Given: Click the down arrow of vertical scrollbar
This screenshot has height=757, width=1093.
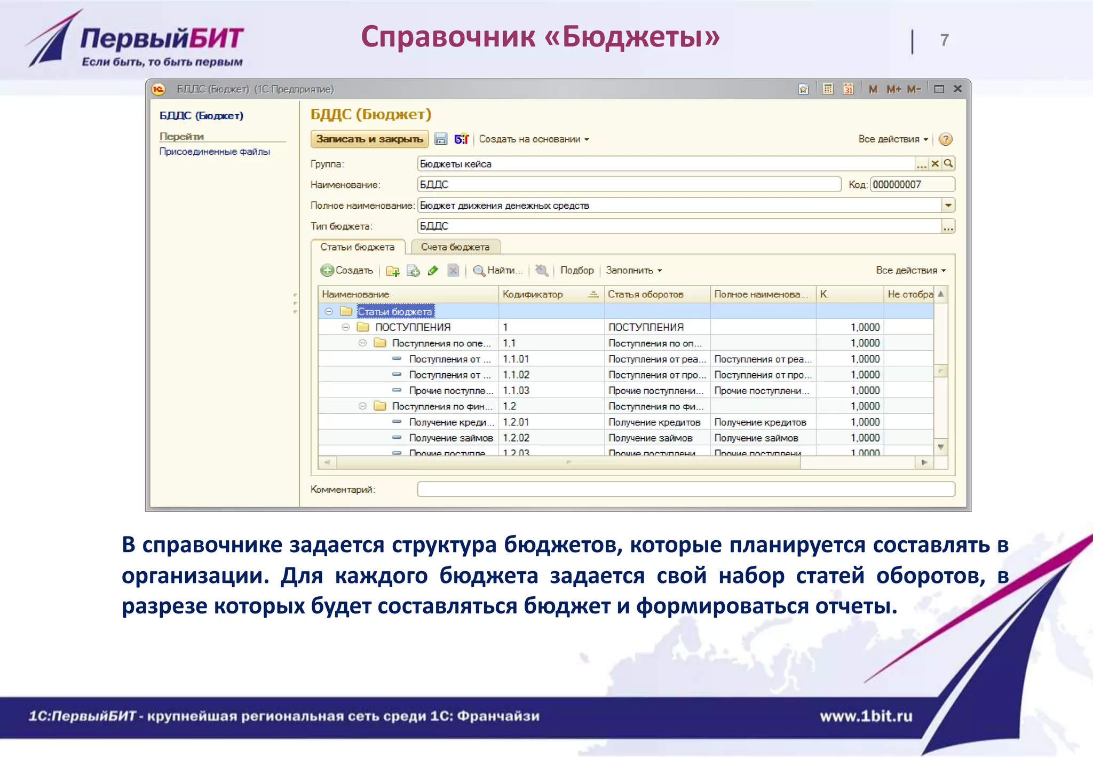Looking at the screenshot, I should click(941, 447).
